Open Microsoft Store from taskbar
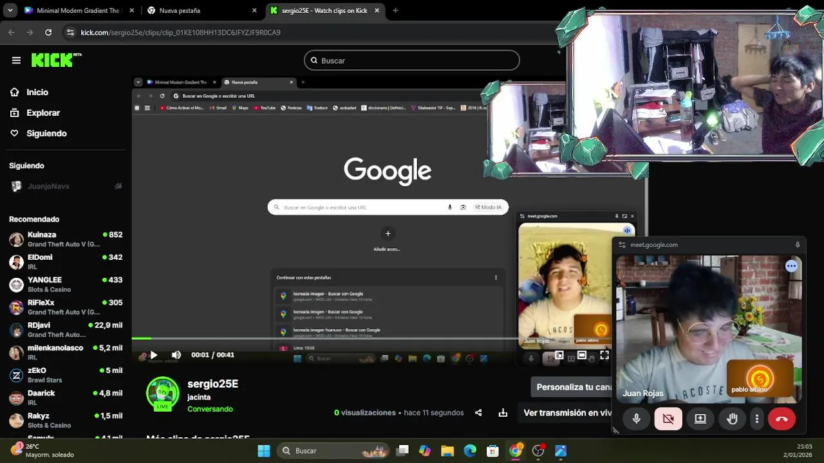 tap(492, 451)
